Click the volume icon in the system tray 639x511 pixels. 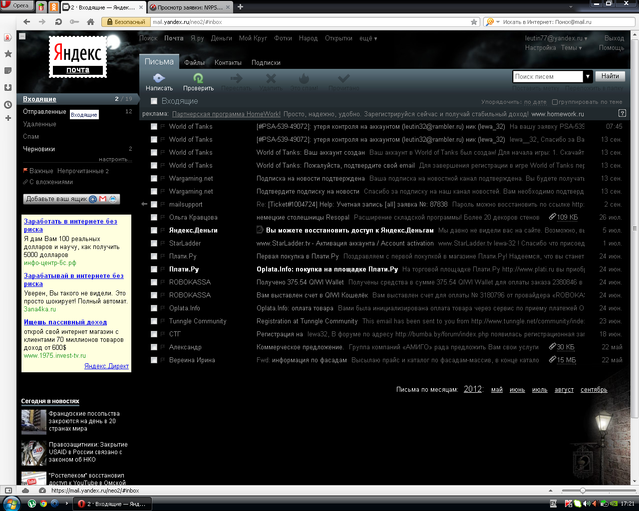click(x=587, y=504)
